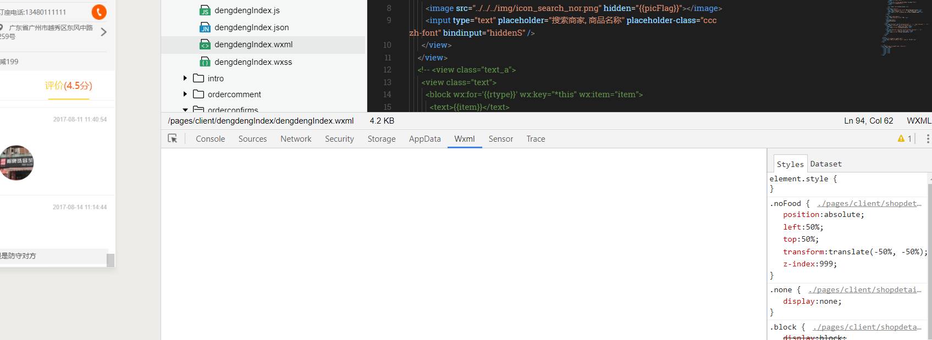Switch to the Security tab
Image resolution: width=932 pixels, height=340 pixels.
[x=339, y=139]
